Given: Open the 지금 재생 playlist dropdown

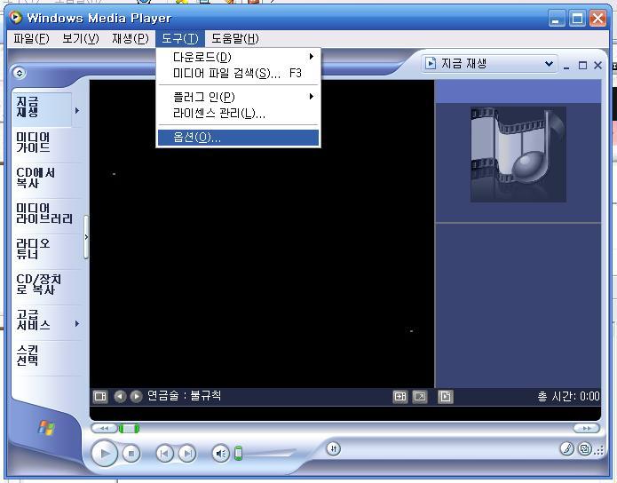Looking at the screenshot, I should pos(489,64).
